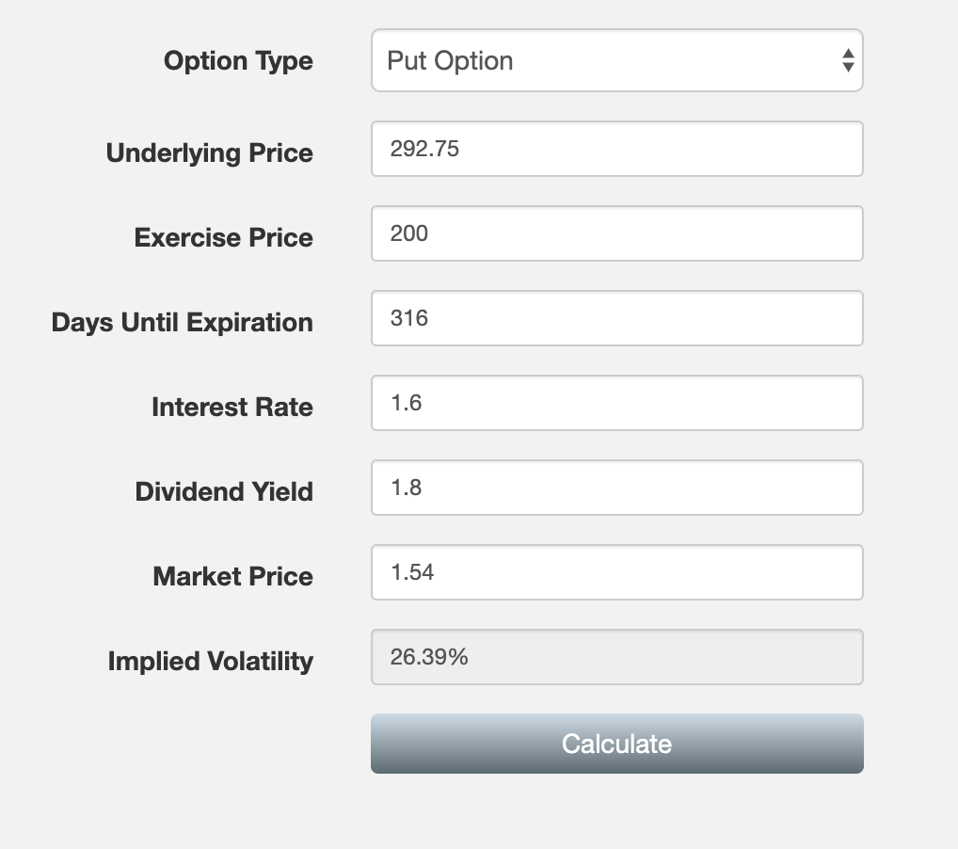Click the Underlying Price label text
Screen dimensions: 958x849
coord(209,152)
